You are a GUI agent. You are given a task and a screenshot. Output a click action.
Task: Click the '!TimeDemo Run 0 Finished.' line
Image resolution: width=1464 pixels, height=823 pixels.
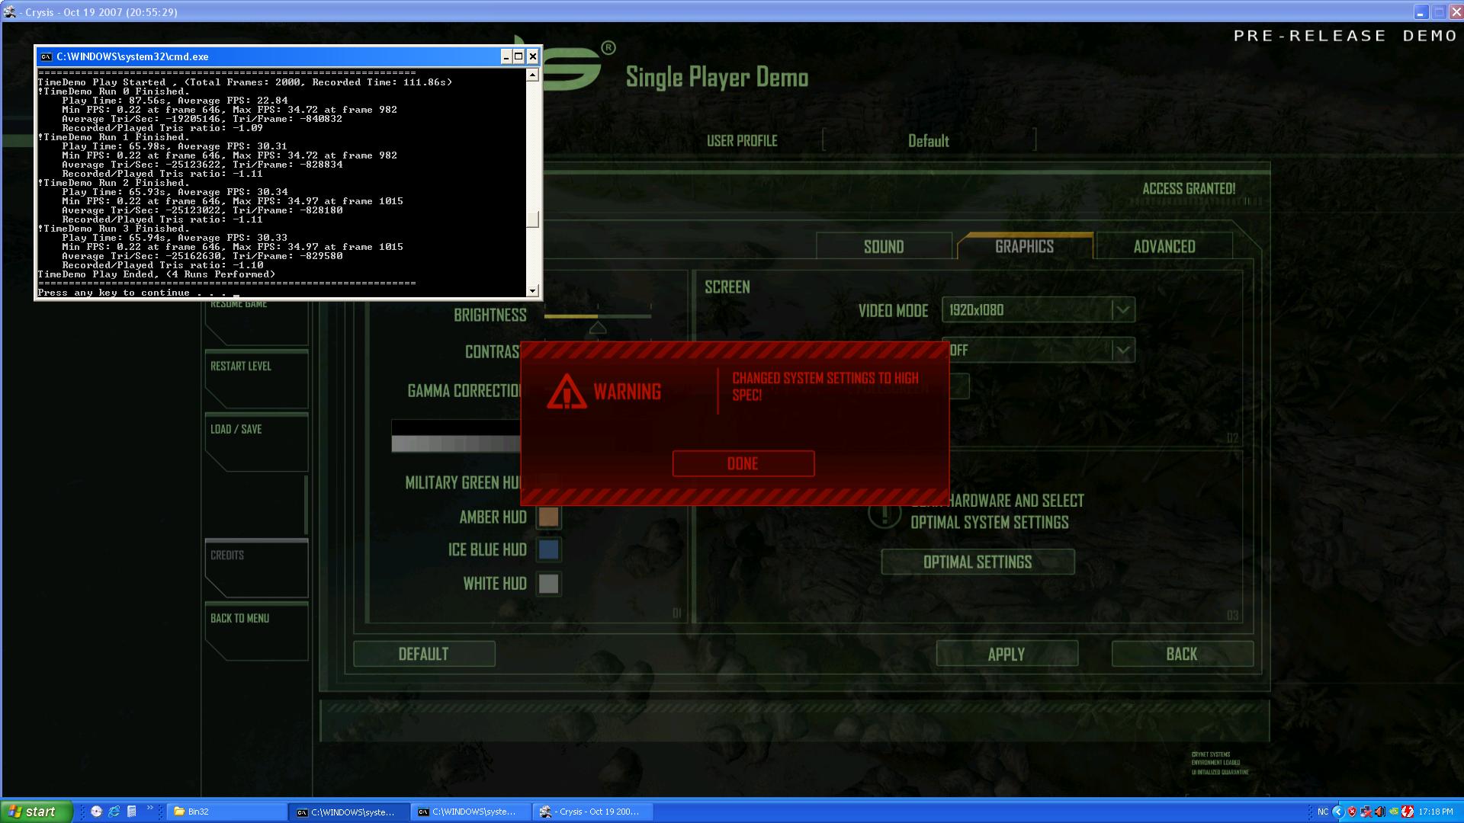pos(114,91)
